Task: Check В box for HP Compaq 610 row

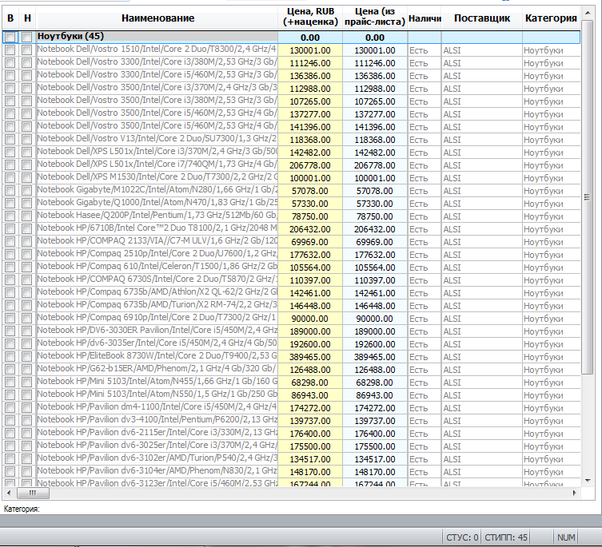Action: point(10,268)
